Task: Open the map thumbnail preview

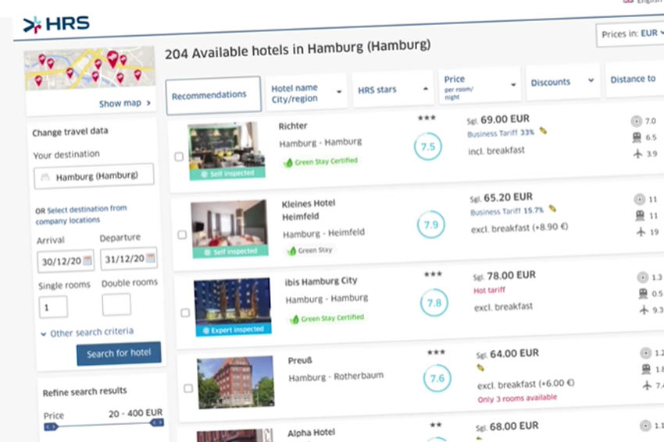Action: (90, 68)
